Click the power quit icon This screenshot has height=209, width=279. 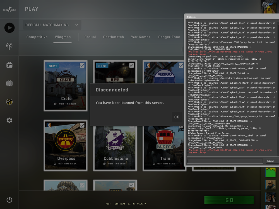(x=9, y=200)
